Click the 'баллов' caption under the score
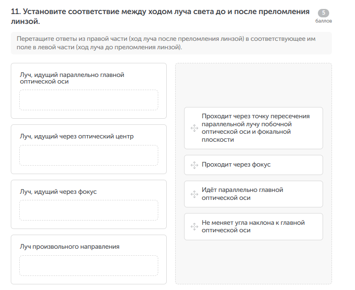 (324, 22)
